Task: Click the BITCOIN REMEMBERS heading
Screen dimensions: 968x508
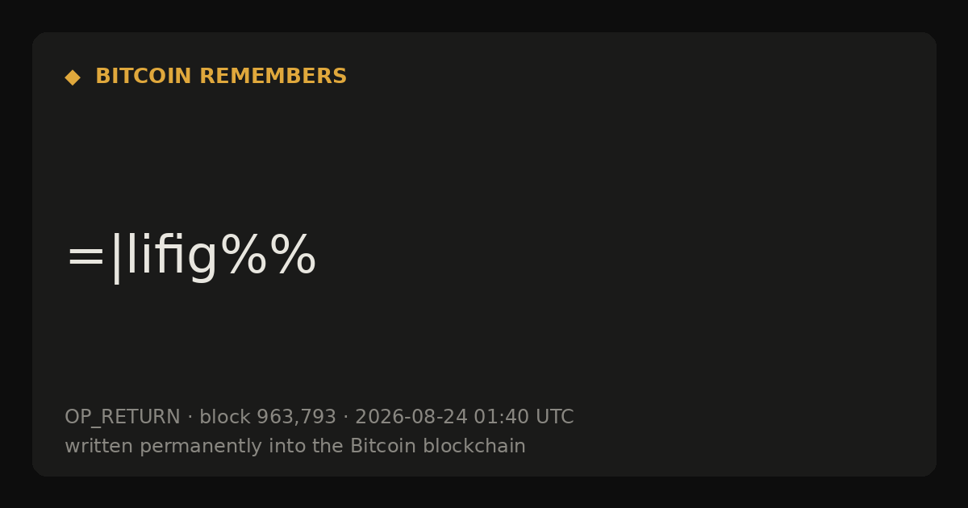Action: (221, 77)
